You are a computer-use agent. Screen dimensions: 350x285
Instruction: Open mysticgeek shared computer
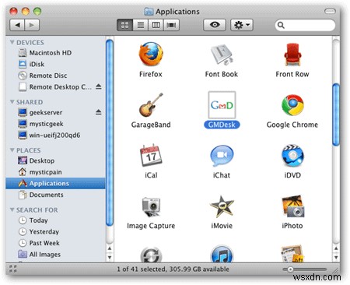click(x=55, y=124)
